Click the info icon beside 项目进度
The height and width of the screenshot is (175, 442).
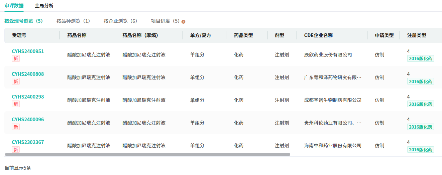tap(183, 21)
